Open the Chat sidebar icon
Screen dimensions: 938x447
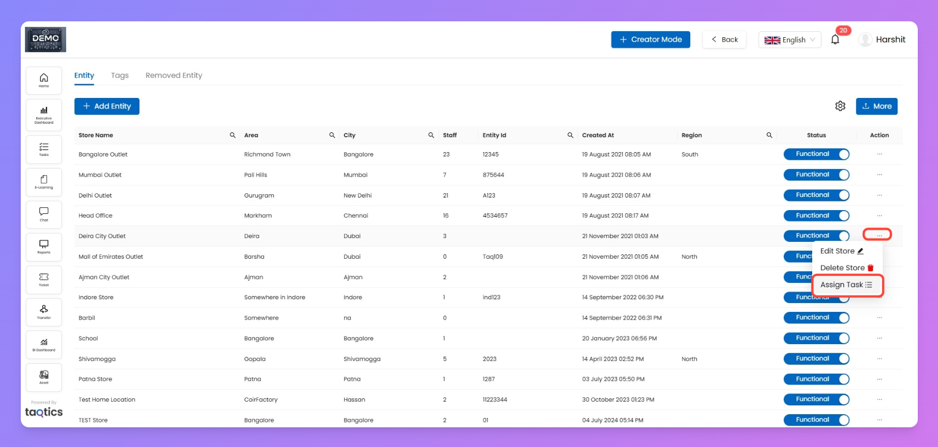coord(44,214)
